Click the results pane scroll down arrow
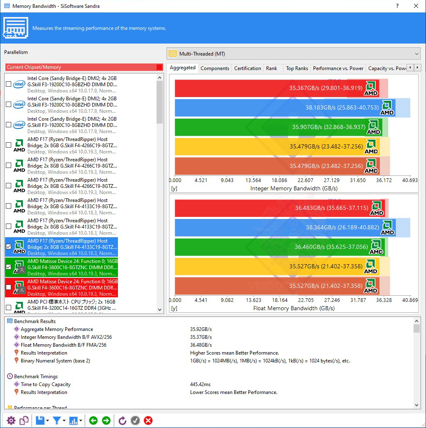The width and height of the screenshot is (426, 428). tap(416, 405)
